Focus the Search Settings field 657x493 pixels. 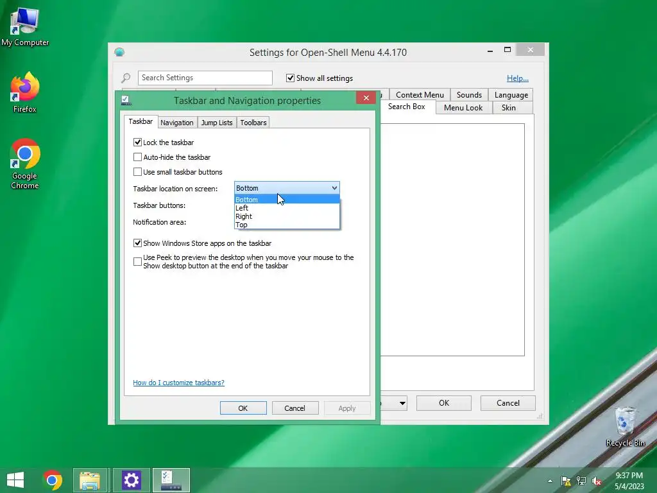tap(205, 78)
